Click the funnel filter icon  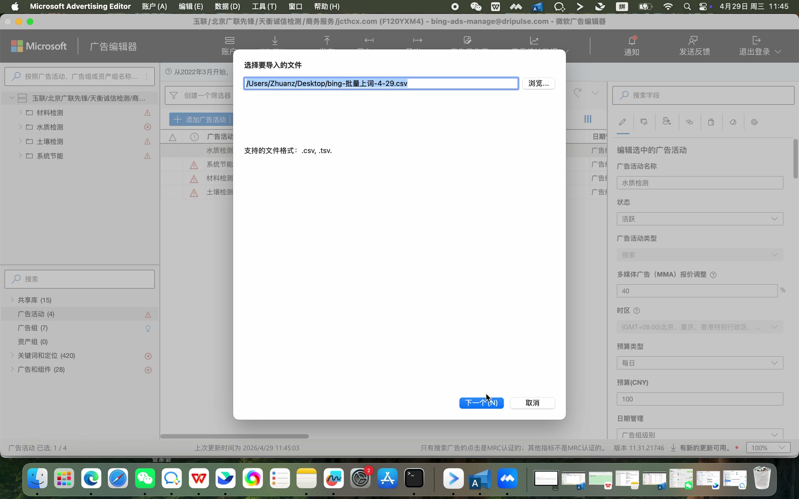173,95
